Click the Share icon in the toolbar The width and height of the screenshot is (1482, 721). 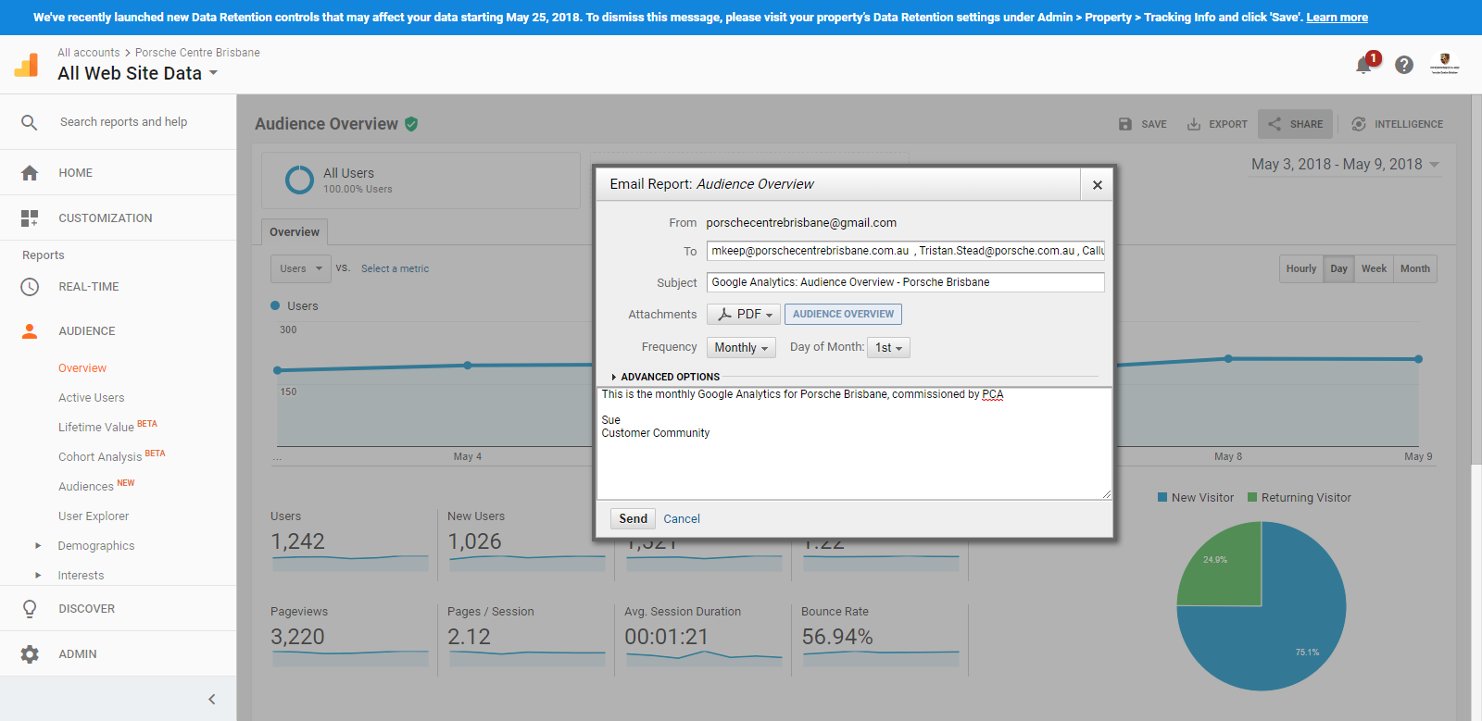coord(1275,124)
